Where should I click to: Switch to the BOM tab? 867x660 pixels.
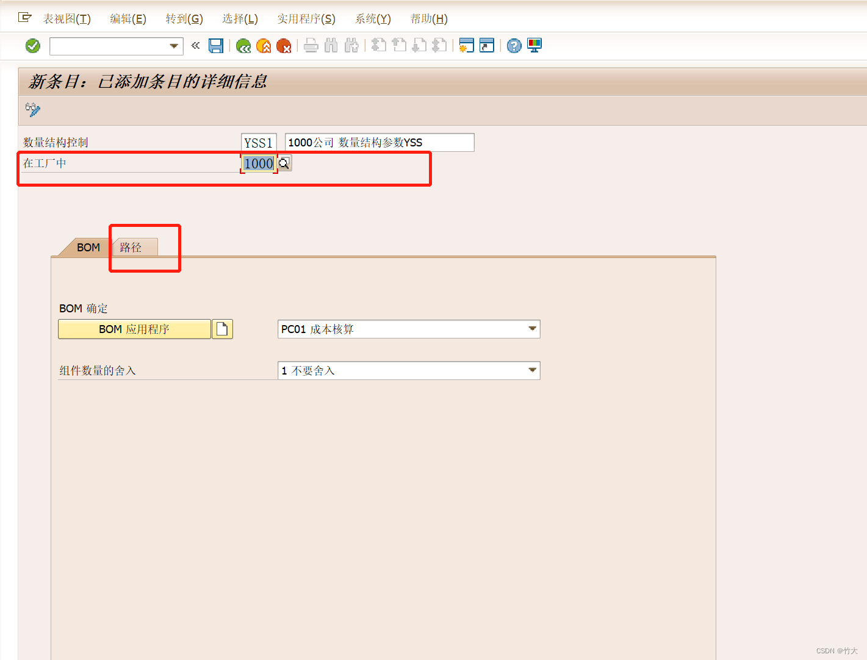click(88, 247)
